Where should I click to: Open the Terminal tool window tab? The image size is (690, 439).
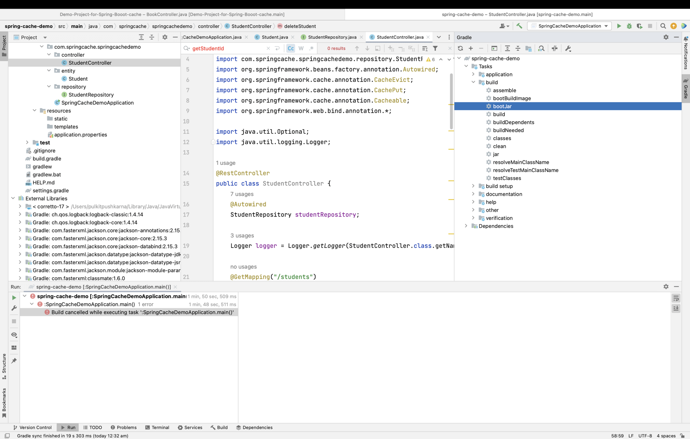click(x=157, y=427)
